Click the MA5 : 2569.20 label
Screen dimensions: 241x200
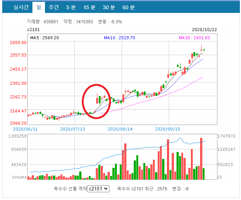click(x=45, y=38)
